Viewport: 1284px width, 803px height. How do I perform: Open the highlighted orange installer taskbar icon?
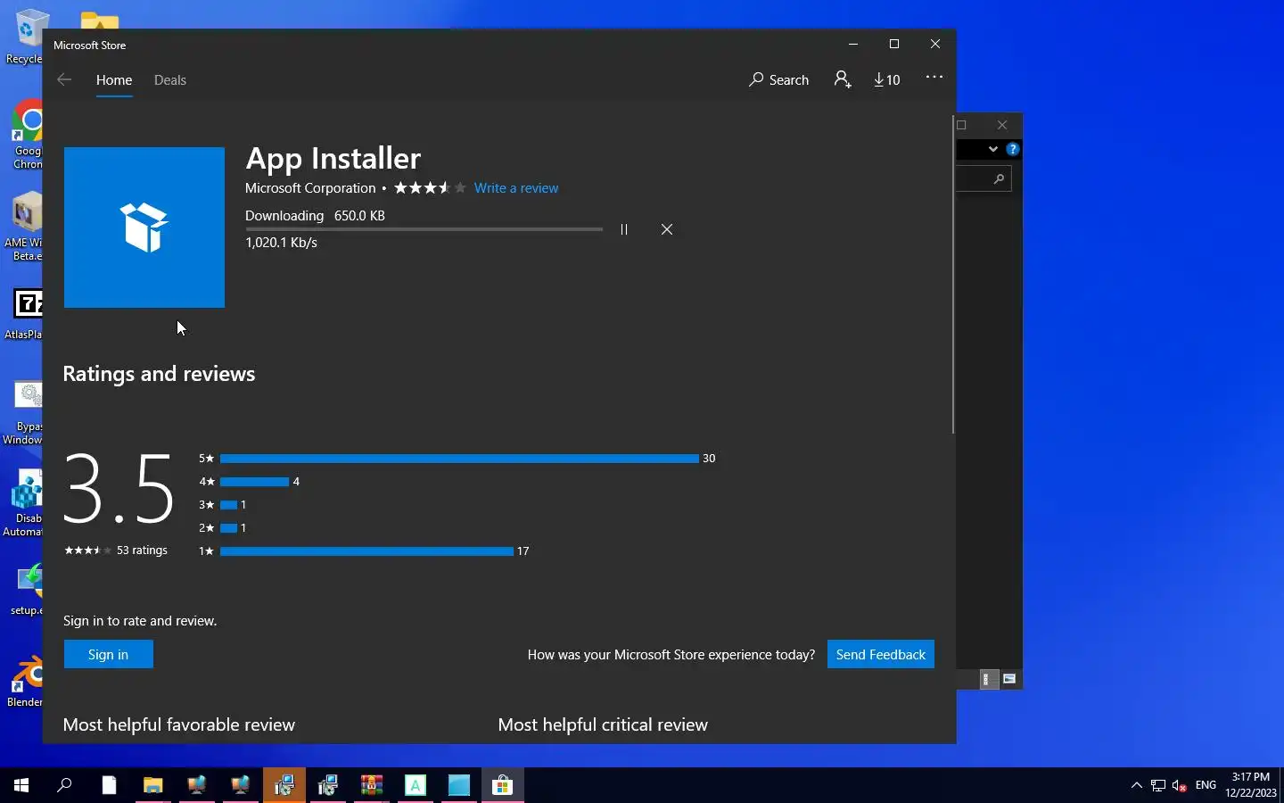point(284,785)
